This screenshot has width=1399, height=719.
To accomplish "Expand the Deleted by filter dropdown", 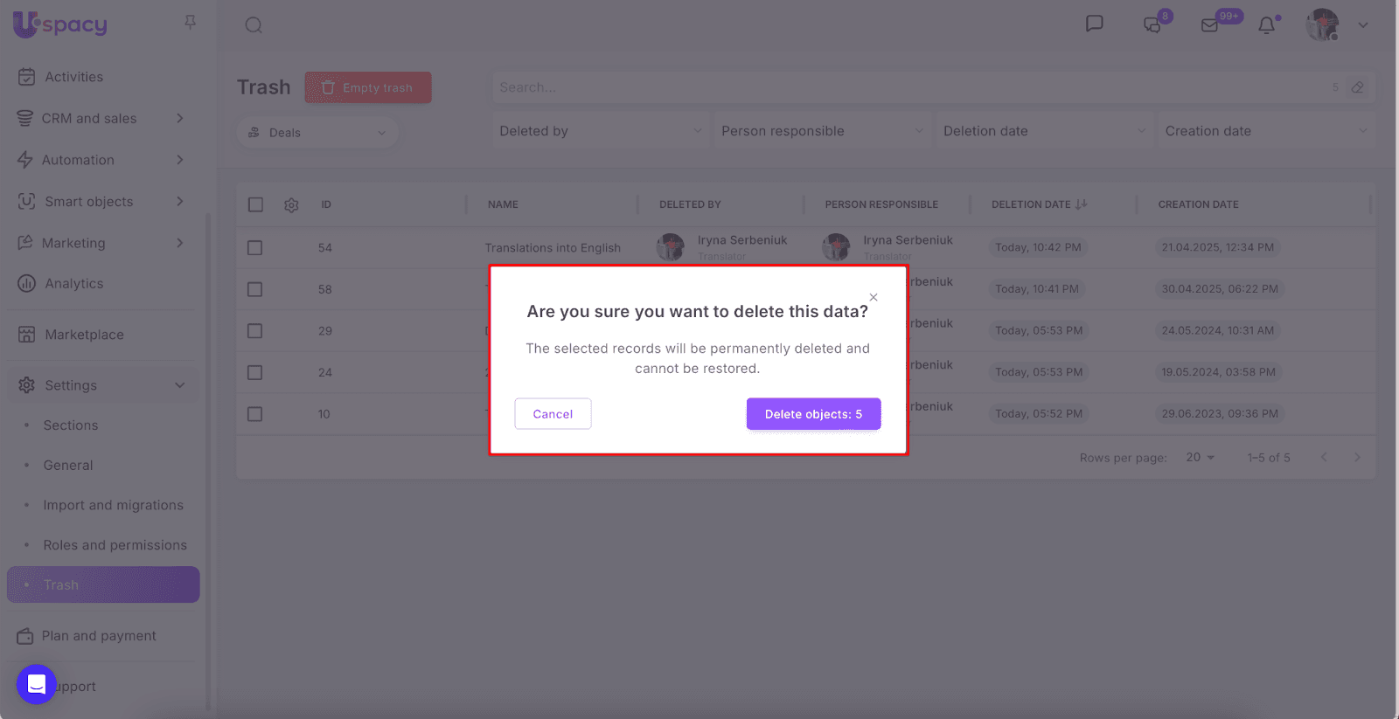I will [600, 131].
